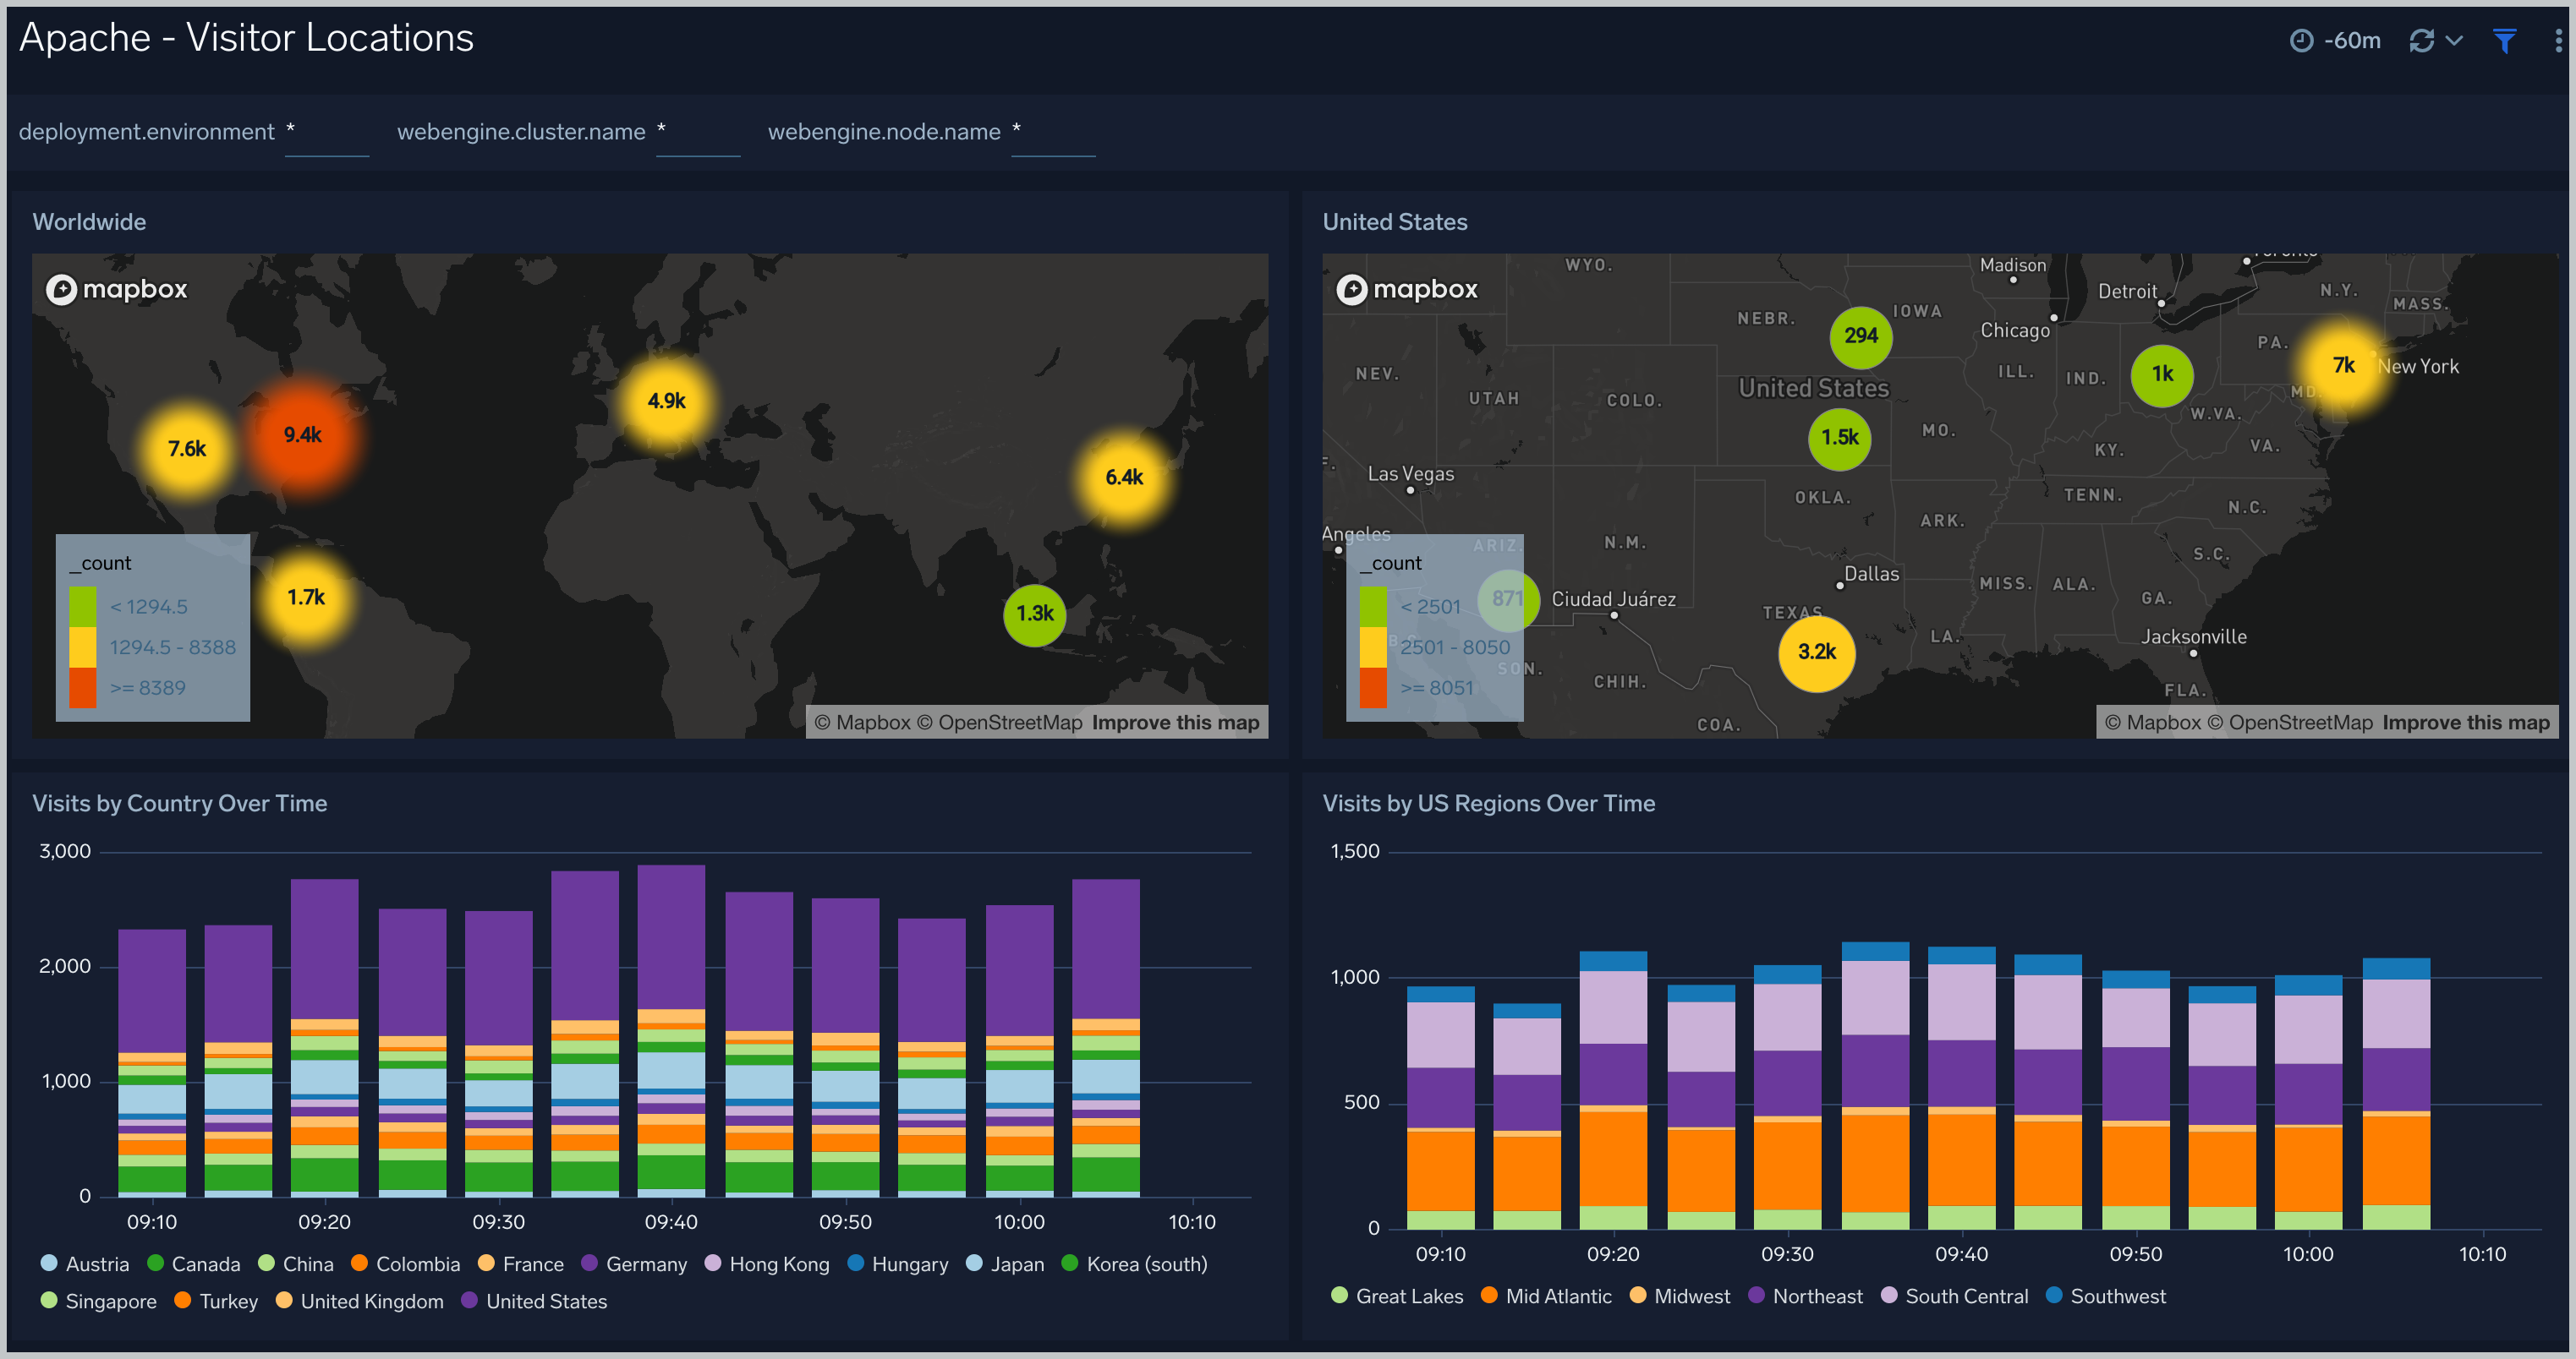The image size is (2576, 1359).
Task: Click the refresh dashboard icon
Action: [x=2421, y=40]
